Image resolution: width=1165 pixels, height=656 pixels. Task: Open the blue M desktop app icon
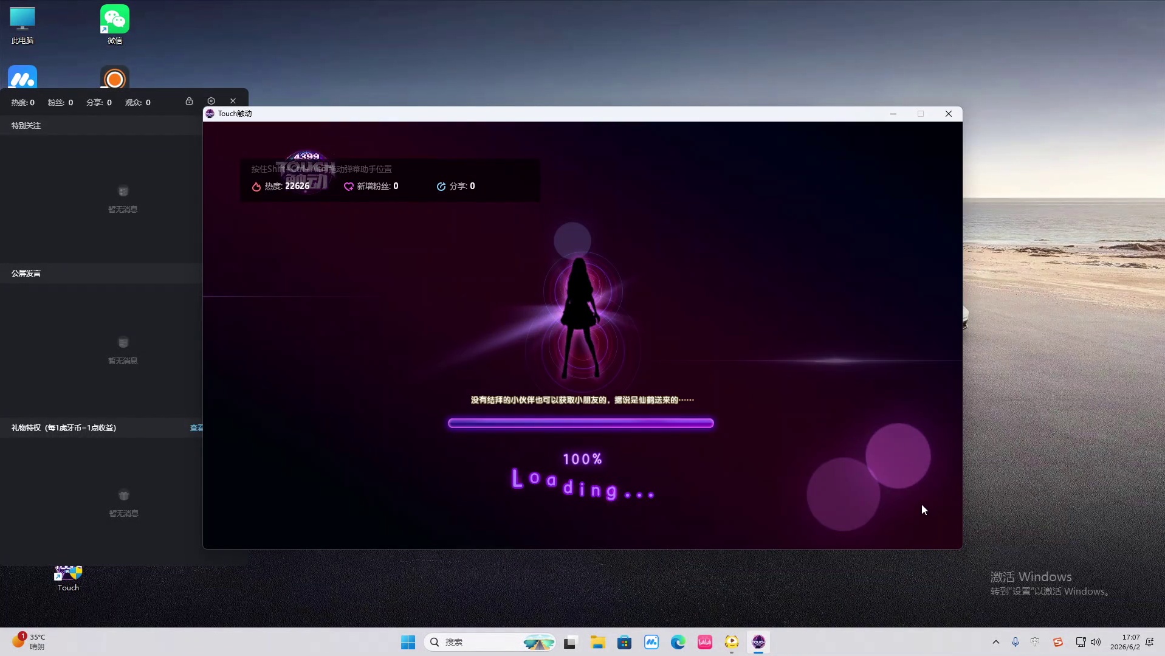[x=22, y=77]
